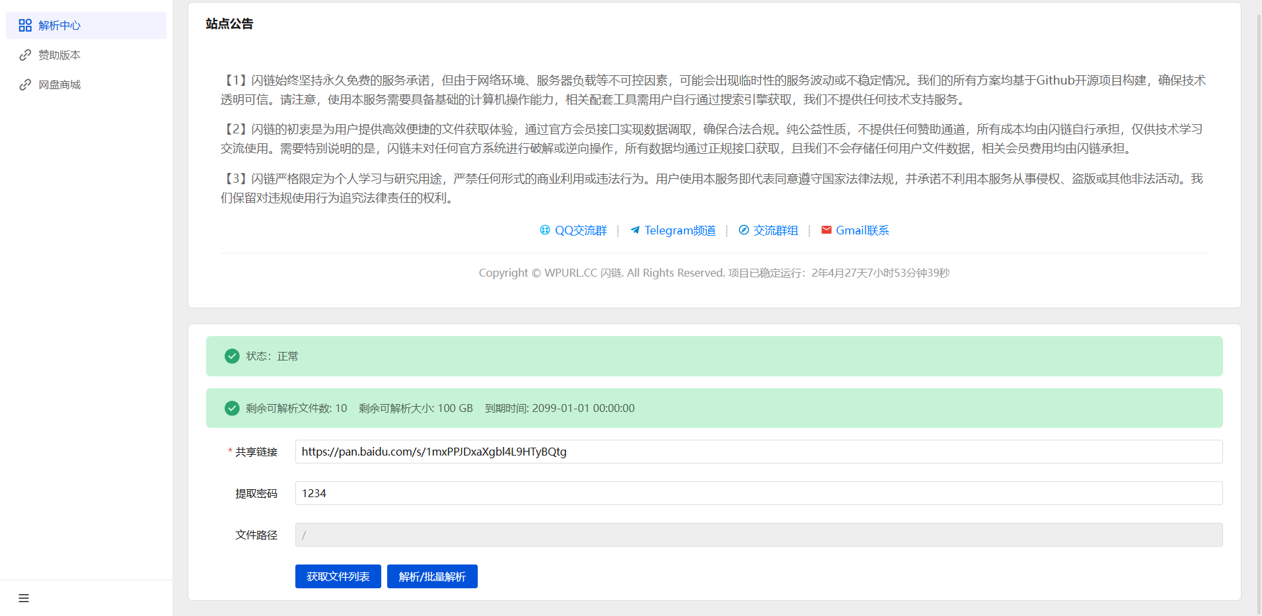Click the link icon beside 网盘商城
The width and height of the screenshot is (1262, 616).
tap(25, 85)
